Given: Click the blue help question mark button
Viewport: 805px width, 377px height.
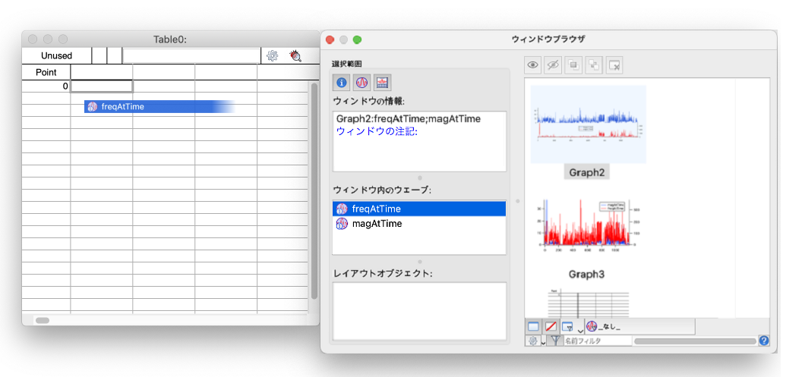Looking at the screenshot, I should [764, 341].
